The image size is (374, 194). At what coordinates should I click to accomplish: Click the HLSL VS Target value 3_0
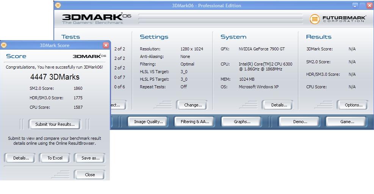click(x=184, y=72)
